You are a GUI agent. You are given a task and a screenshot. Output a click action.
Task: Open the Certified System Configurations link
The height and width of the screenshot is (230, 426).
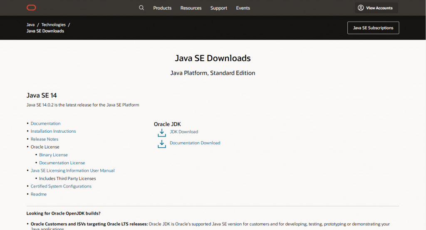pos(61,186)
